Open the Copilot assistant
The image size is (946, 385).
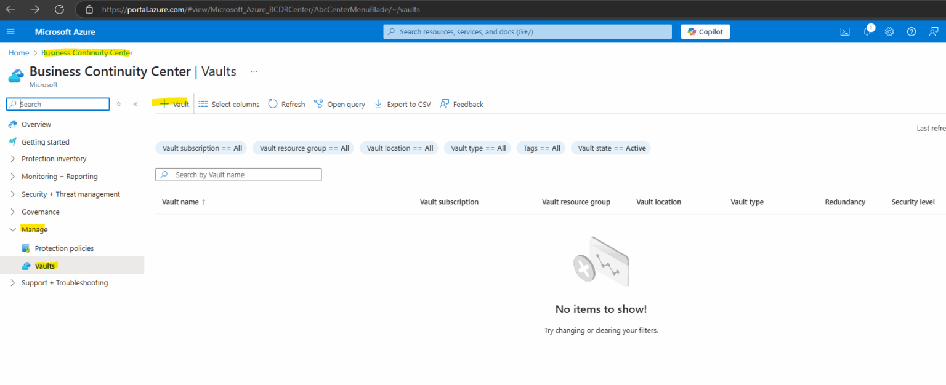coord(705,31)
